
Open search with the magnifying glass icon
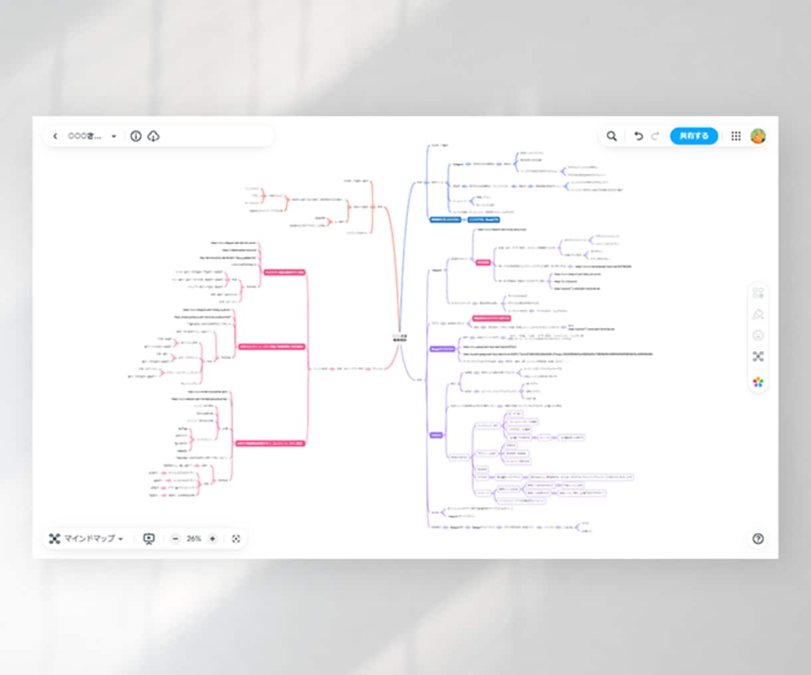point(612,136)
